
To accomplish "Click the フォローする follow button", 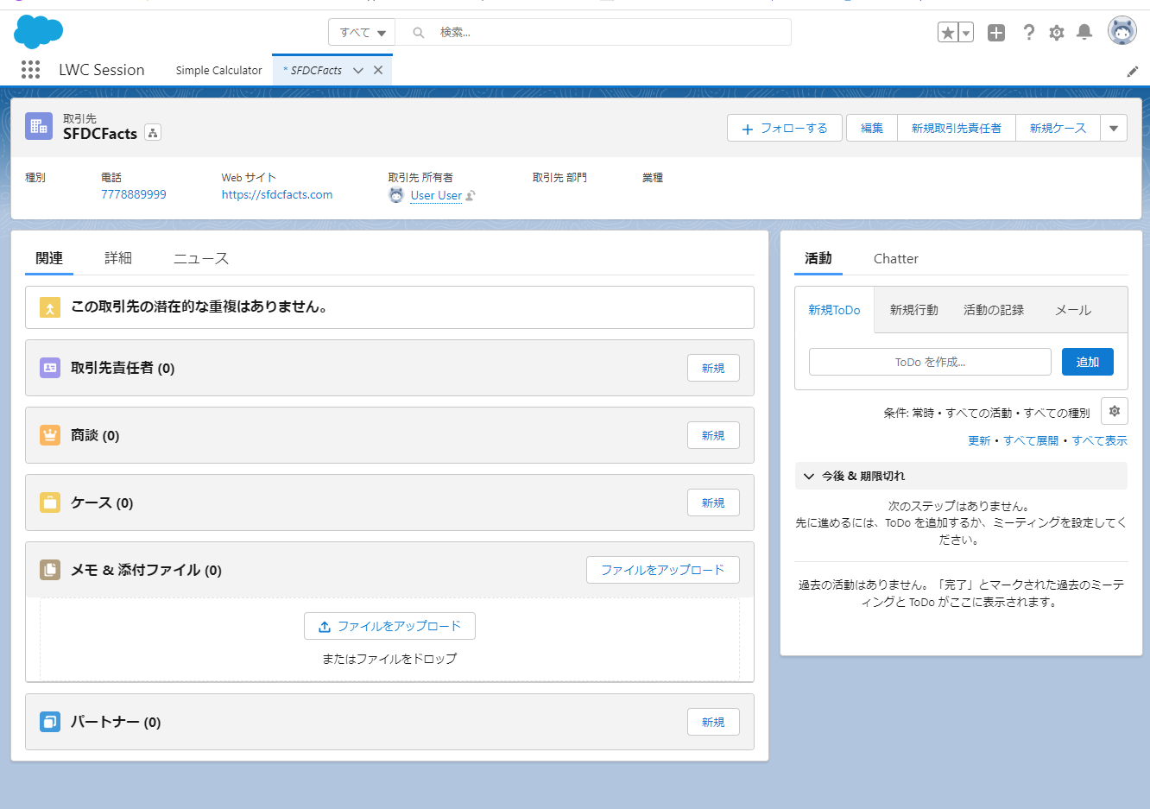I will click(785, 129).
